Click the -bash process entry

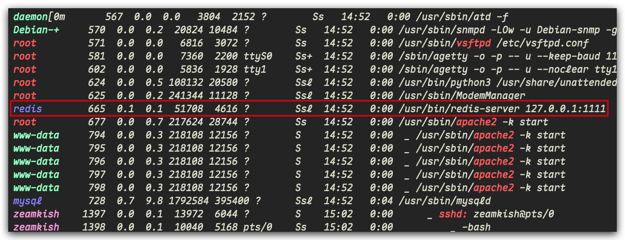476,227
